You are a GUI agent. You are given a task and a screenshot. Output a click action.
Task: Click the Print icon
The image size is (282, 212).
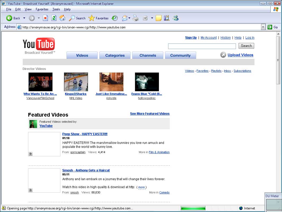136,18
